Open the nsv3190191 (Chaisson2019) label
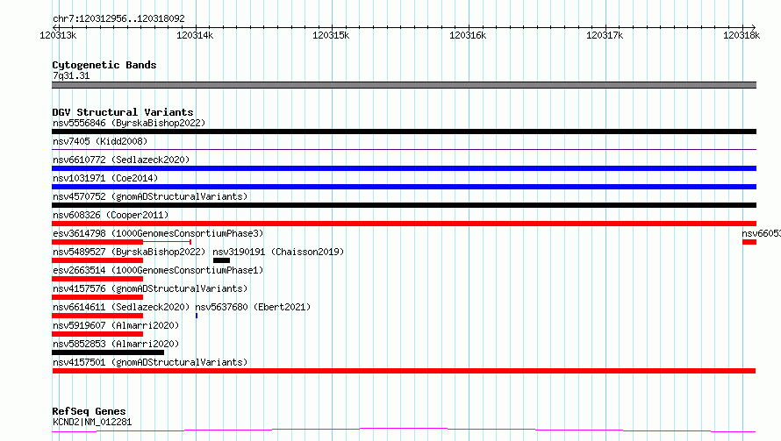 (x=278, y=252)
